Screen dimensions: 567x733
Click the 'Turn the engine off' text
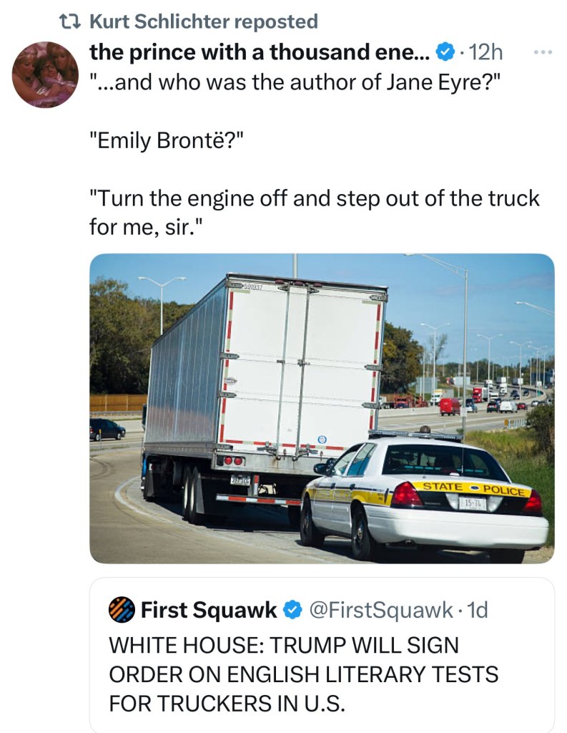(315, 199)
